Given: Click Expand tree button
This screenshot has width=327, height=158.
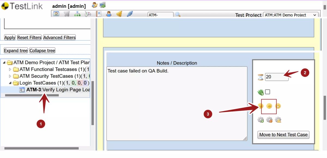Looking at the screenshot, I should (16, 51).
